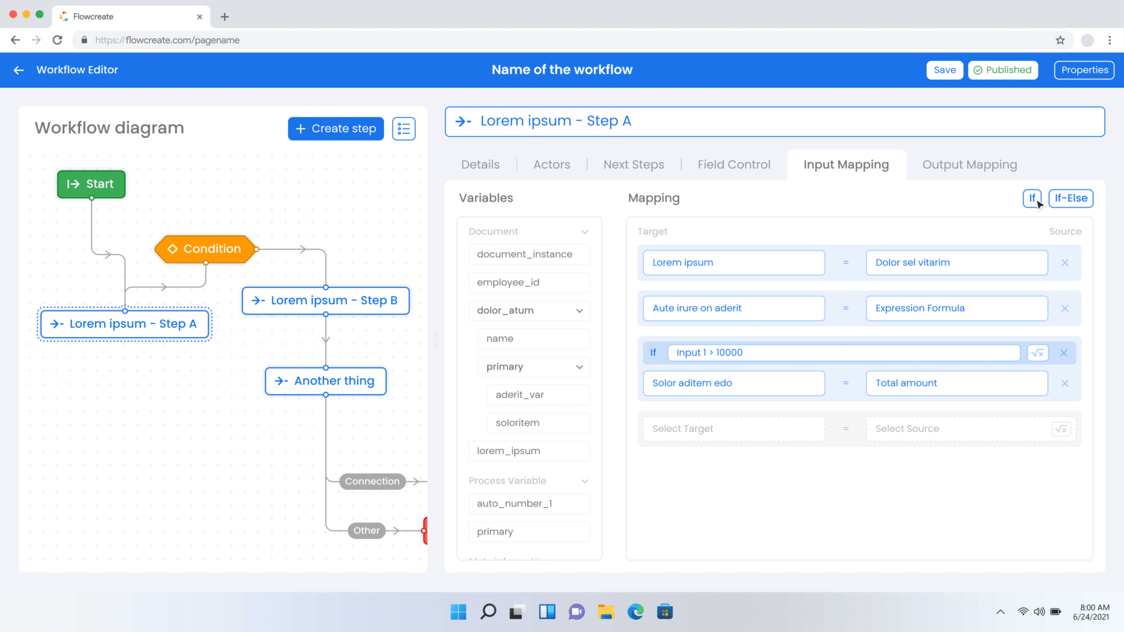Viewport: 1124px width, 632px height.
Task: Click the Select Target input field
Action: [733, 428]
